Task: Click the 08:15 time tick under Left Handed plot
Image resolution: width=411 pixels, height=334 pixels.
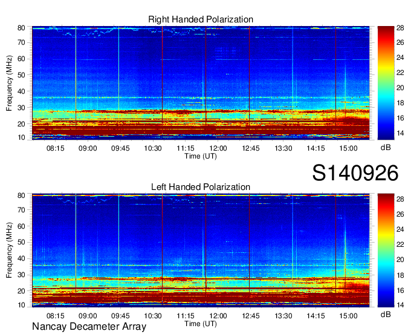Action: click(x=56, y=316)
